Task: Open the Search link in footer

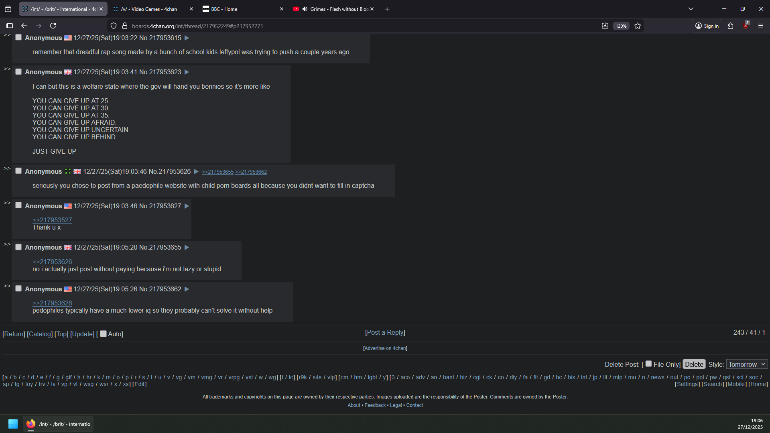Action: [x=713, y=384]
